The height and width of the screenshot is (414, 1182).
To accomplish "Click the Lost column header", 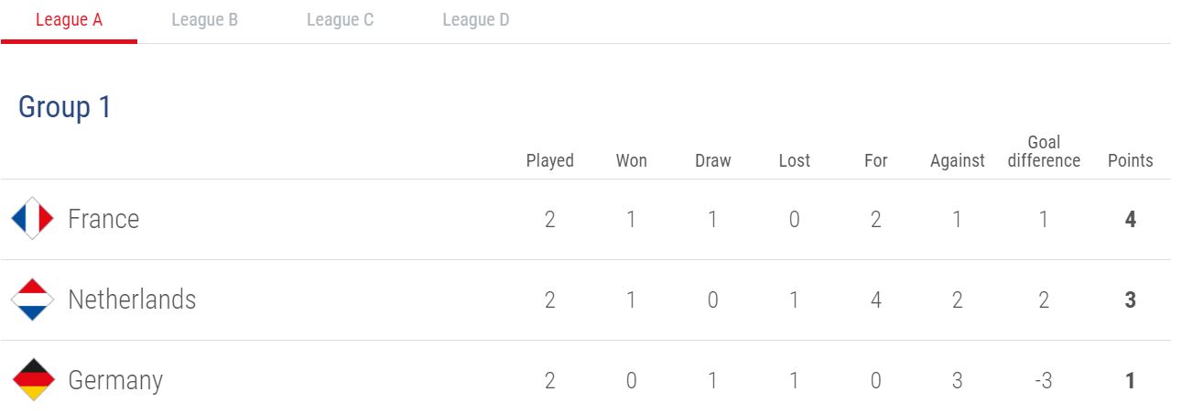I will coord(795,160).
